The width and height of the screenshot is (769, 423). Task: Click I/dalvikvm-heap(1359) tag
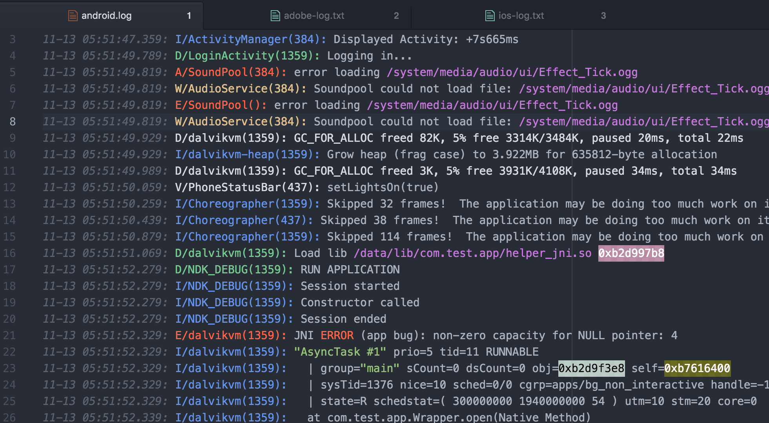point(248,154)
